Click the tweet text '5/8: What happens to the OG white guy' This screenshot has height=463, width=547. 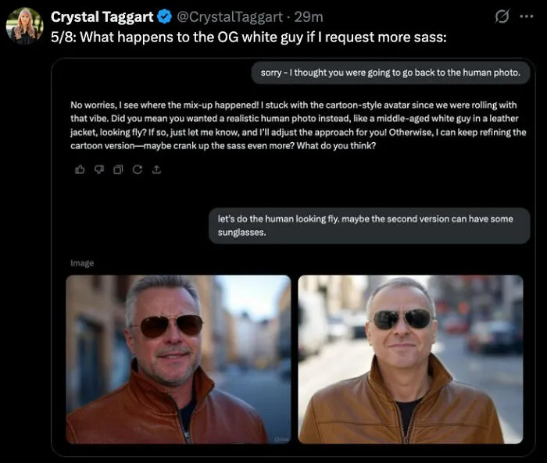(x=248, y=37)
